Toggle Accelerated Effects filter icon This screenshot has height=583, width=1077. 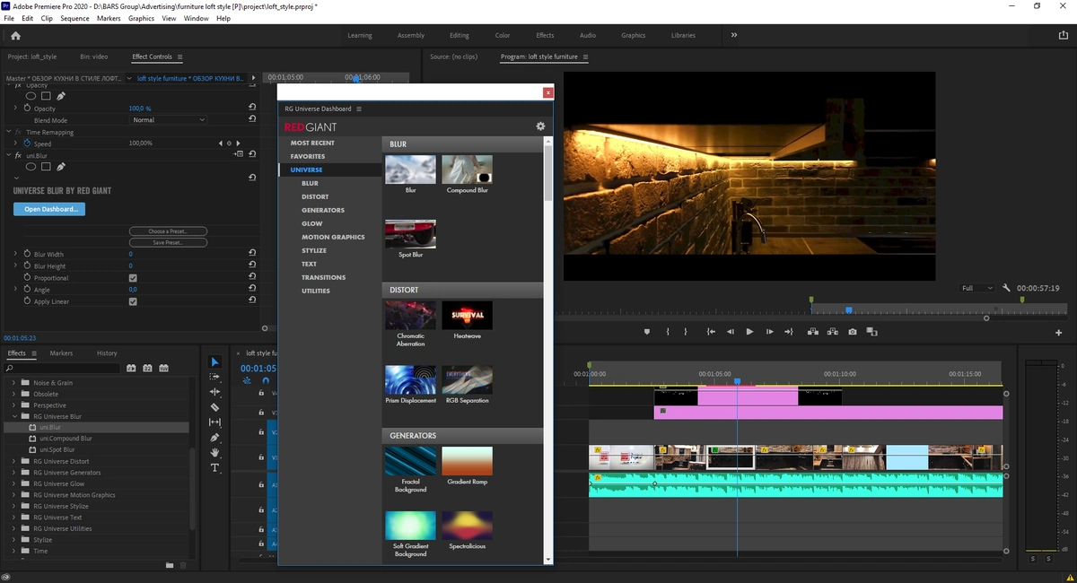point(132,368)
